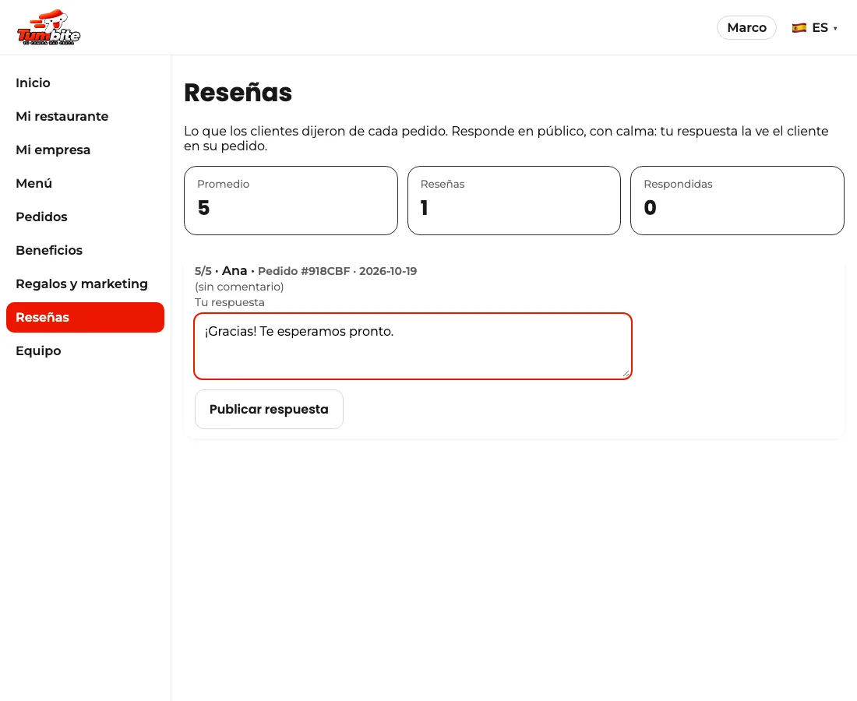This screenshot has height=701, width=857.
Task: Click the reviewer name 'Ana'
Action: point(235,271)
